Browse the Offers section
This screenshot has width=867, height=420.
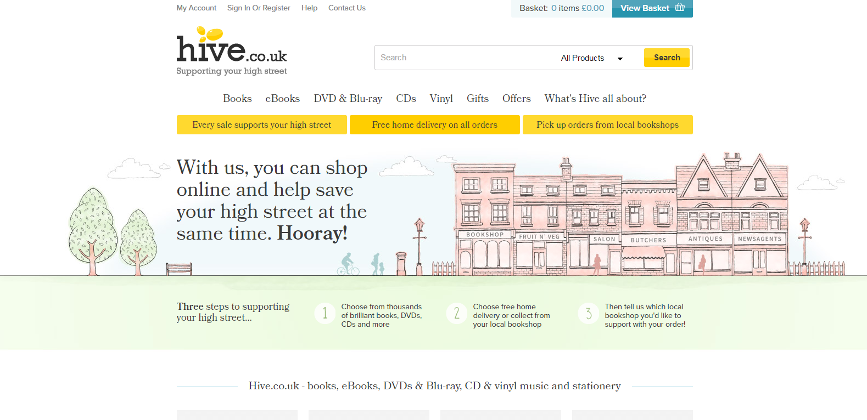pyautogui.click(x=517, y=99)
